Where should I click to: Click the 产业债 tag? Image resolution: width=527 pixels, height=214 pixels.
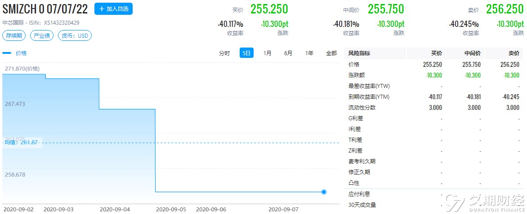click(x=42, y=35)
